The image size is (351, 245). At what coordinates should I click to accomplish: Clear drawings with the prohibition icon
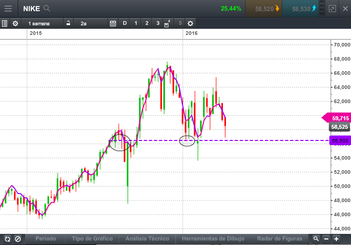18,239
